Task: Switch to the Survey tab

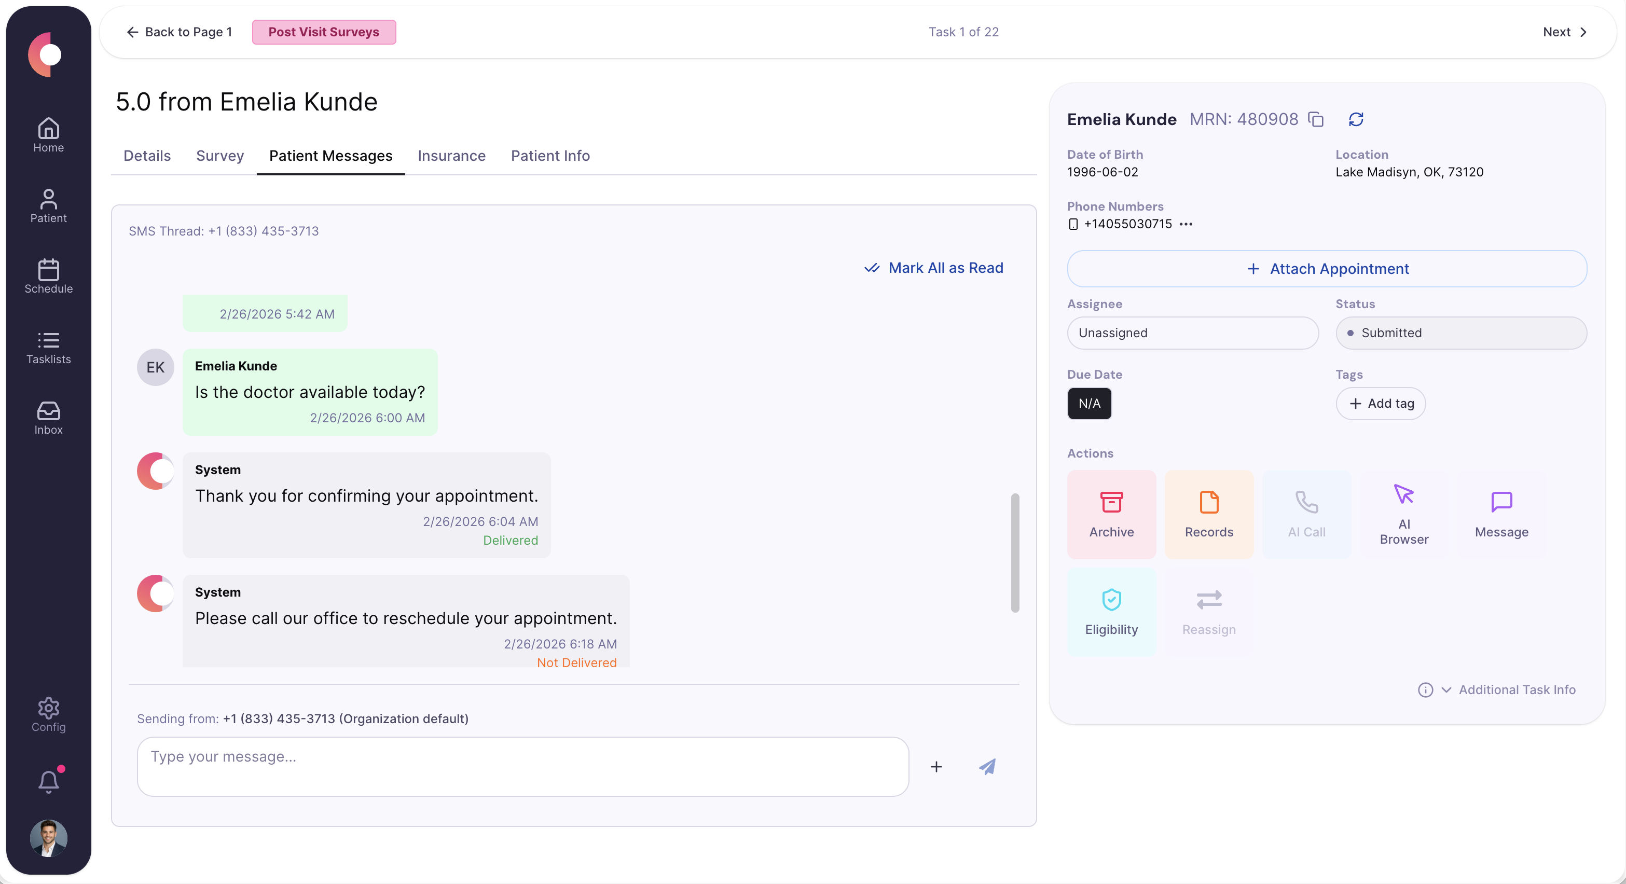Action: (219, 156)
